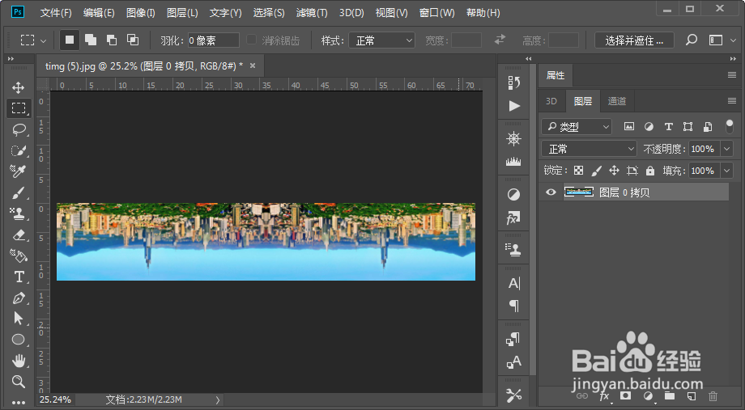Close the timg (5).jpg document tab
Screen dimensions: 745x410
253,66
